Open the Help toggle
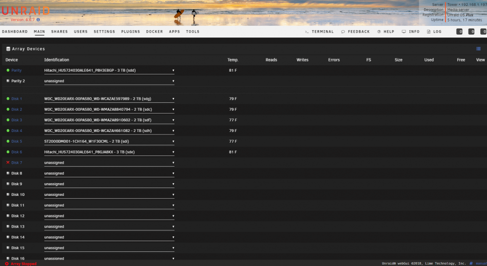The image size is (487, 266). 386,32
